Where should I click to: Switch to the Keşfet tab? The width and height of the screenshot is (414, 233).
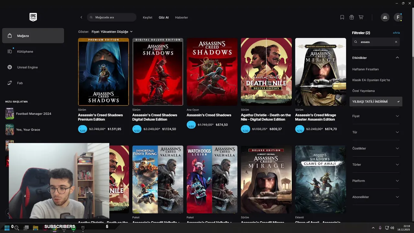click(147, 17)
